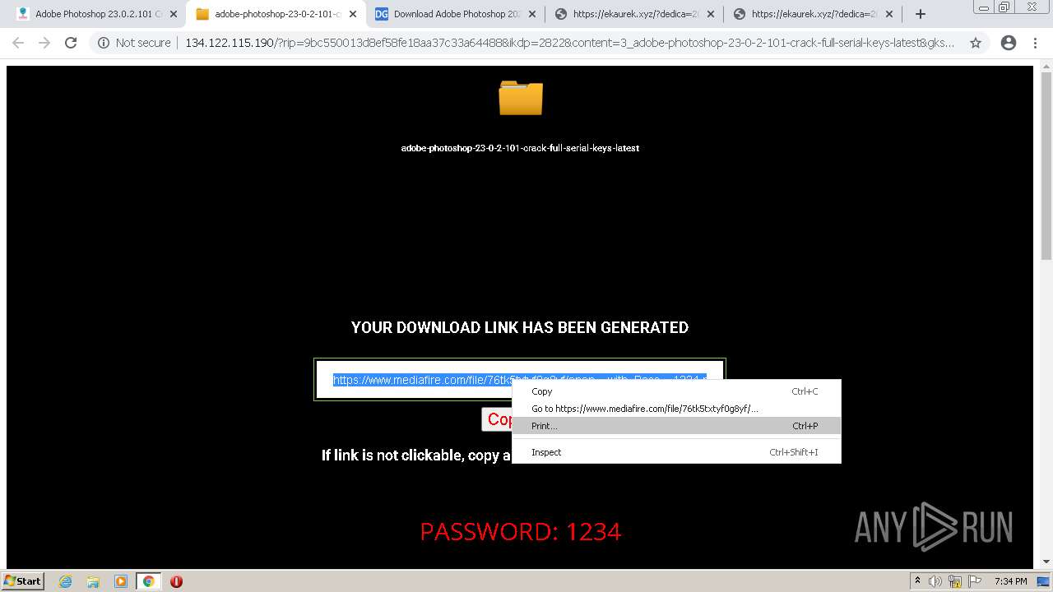
Task: Close the last ekaurek.xyz tab
Action: (x=889, y=14)
